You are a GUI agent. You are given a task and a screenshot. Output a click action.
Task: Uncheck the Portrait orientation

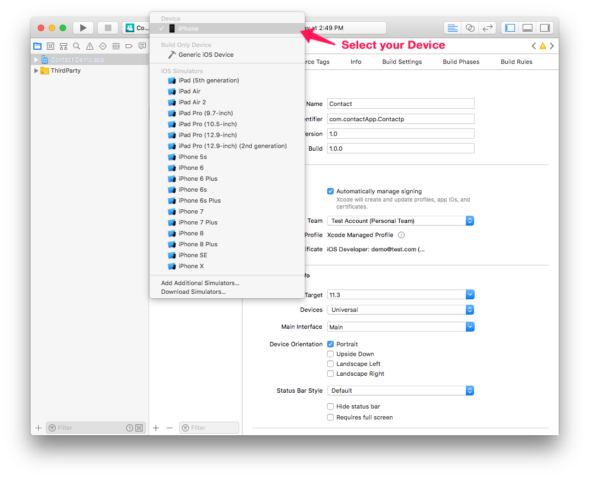coord(330,344)
